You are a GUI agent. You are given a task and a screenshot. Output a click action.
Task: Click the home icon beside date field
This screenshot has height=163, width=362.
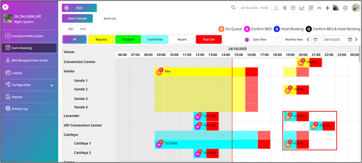(315, 39)
